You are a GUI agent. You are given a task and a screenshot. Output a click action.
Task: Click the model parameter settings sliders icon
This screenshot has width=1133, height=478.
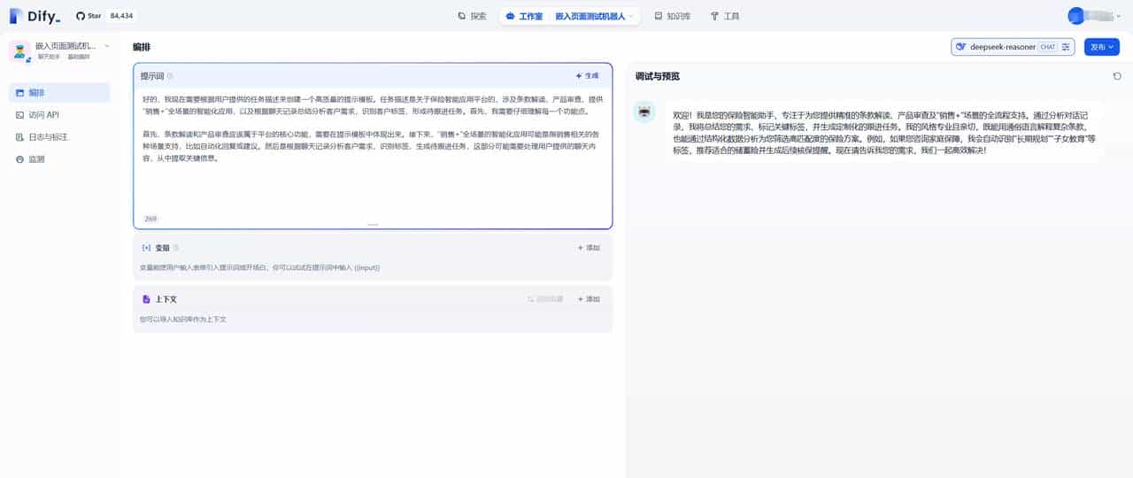(x=1066, y=47)
